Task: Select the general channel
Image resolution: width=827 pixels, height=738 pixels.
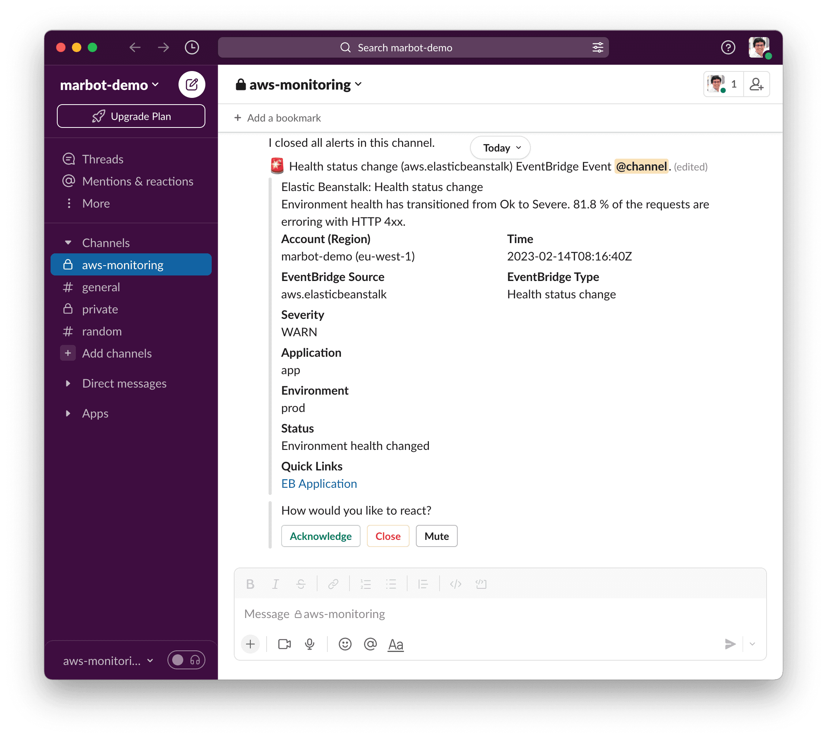Action: click(x=131, y=287)
